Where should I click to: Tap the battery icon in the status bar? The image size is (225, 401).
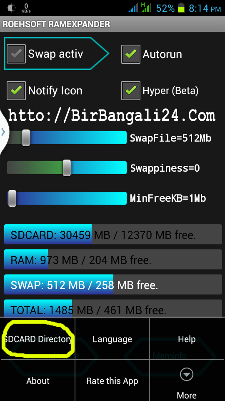(x=181, y=8)
